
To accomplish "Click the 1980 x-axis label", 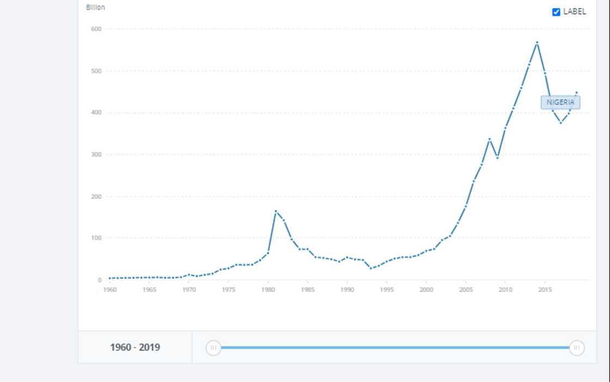I will (268, 290).
